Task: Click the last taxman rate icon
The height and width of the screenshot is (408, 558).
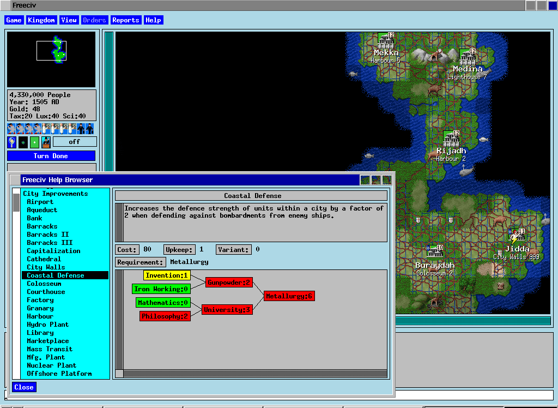Action: [89, 129]
